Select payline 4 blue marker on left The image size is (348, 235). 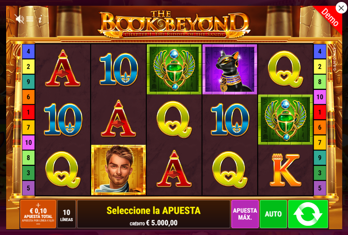coord(28,51)
